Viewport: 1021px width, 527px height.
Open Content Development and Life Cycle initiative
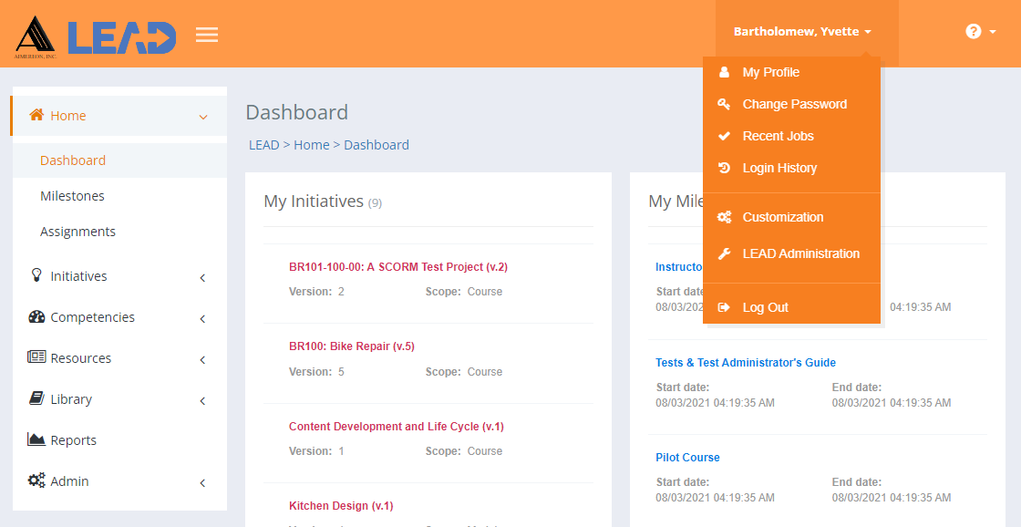click(x=397, y=427)
